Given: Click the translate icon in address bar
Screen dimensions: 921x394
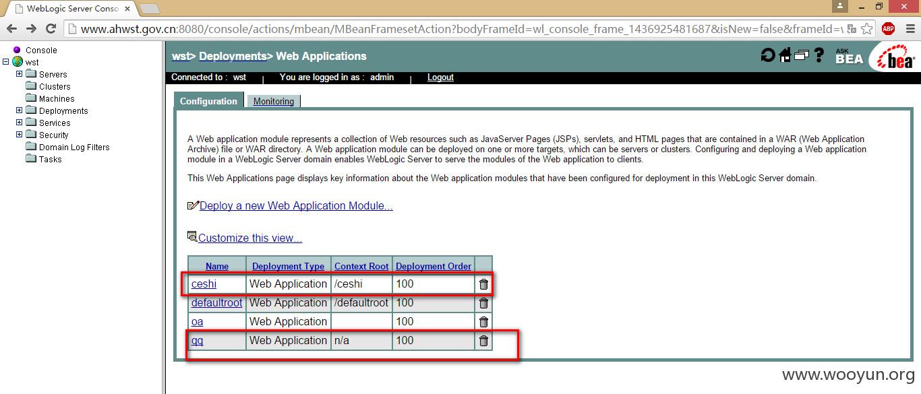Looking at the screenshot, I should (x=852, y=28).
